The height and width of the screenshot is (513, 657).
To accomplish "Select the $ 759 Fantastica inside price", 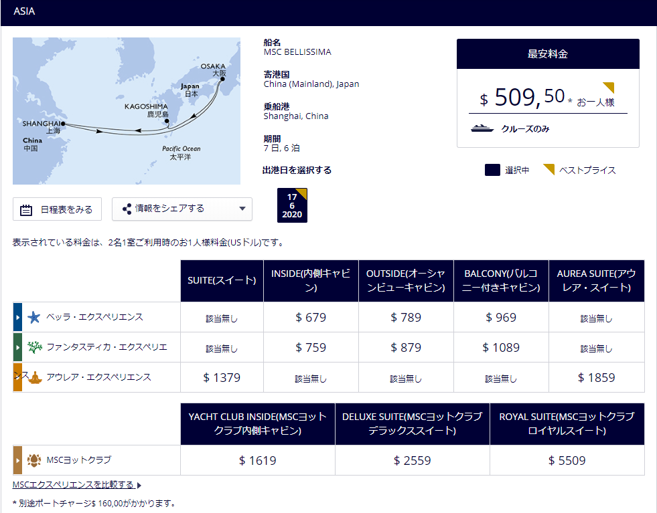I will (x=311, y=348).
